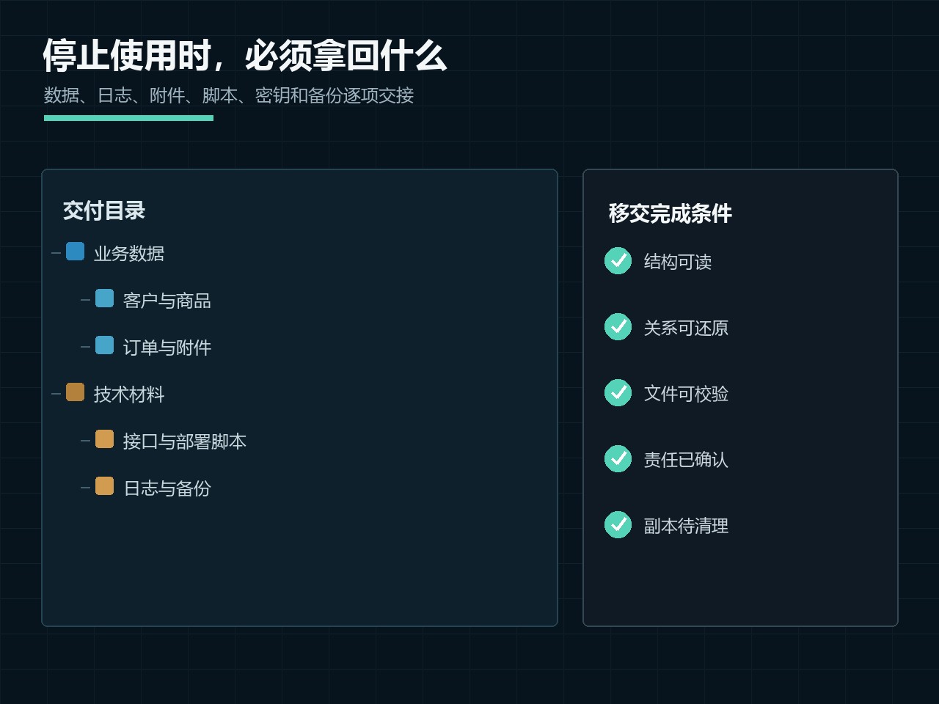Click the title 停止使用时，必须拿回什么
Image resolution: width=939 pixels, height=704 pixels.
point(245,56)
